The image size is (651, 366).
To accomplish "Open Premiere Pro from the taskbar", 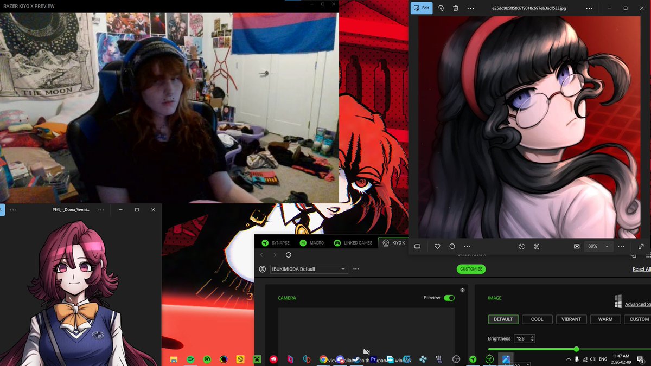I will [373, 359].
